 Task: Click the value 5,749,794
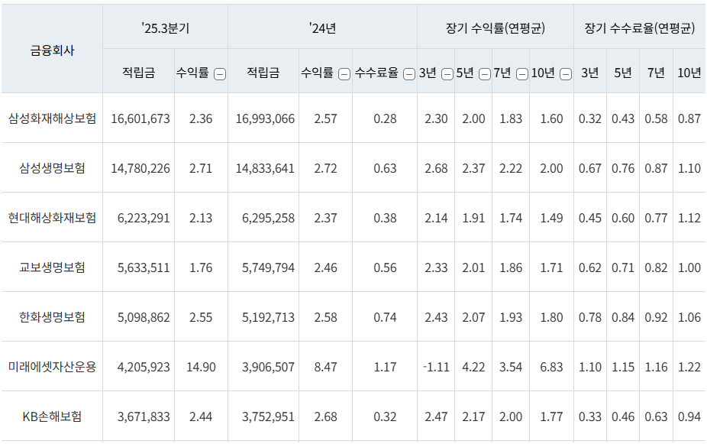[x=268, y=267]
